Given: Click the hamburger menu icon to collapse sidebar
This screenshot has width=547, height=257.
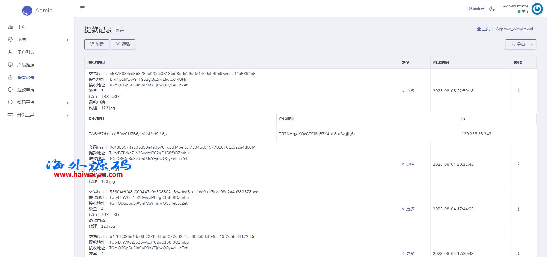Looking at the screenshot, I should (82, 8).
